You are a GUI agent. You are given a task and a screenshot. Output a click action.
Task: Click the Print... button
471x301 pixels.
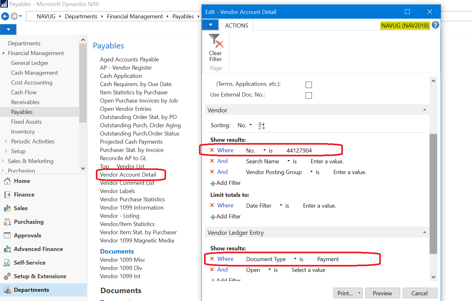(345, 293)
